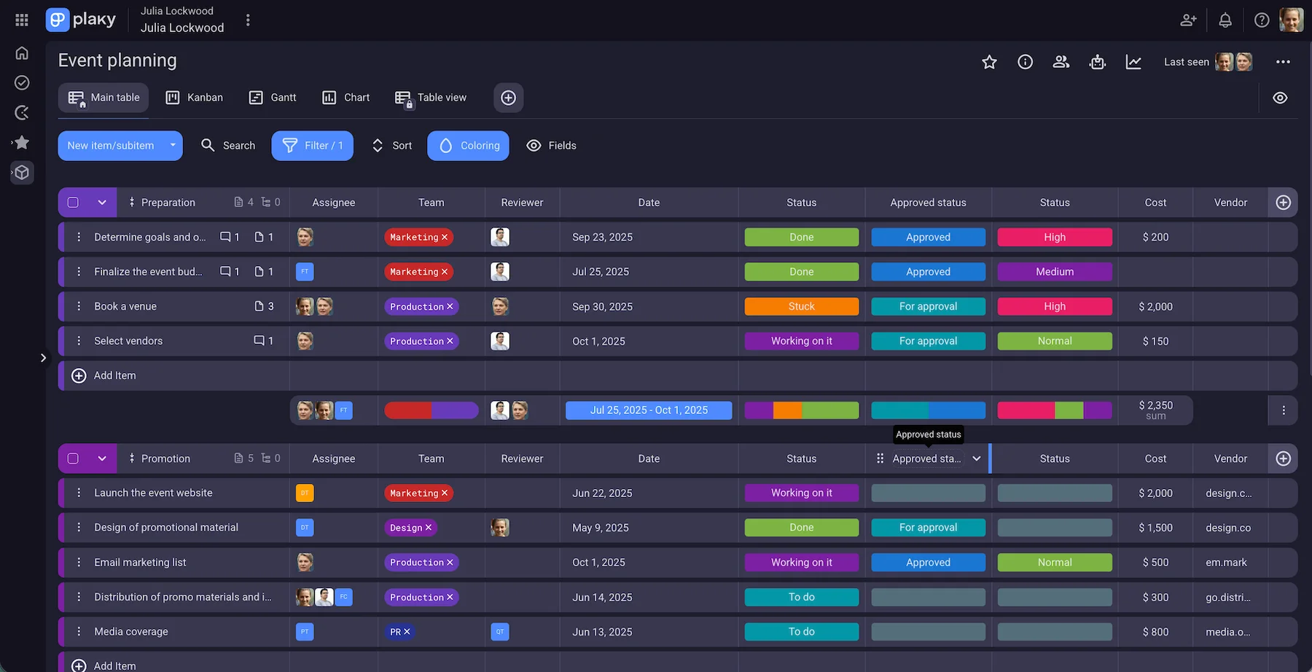Image resolution: width=1312 pixels, height=672 pixels.
Task: Star the Event planning board
Action: 989,62
